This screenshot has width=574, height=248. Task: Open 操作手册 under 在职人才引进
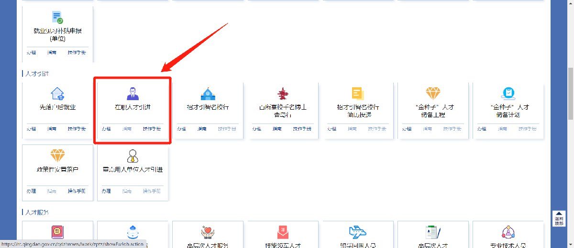click(x=152, y=129)
